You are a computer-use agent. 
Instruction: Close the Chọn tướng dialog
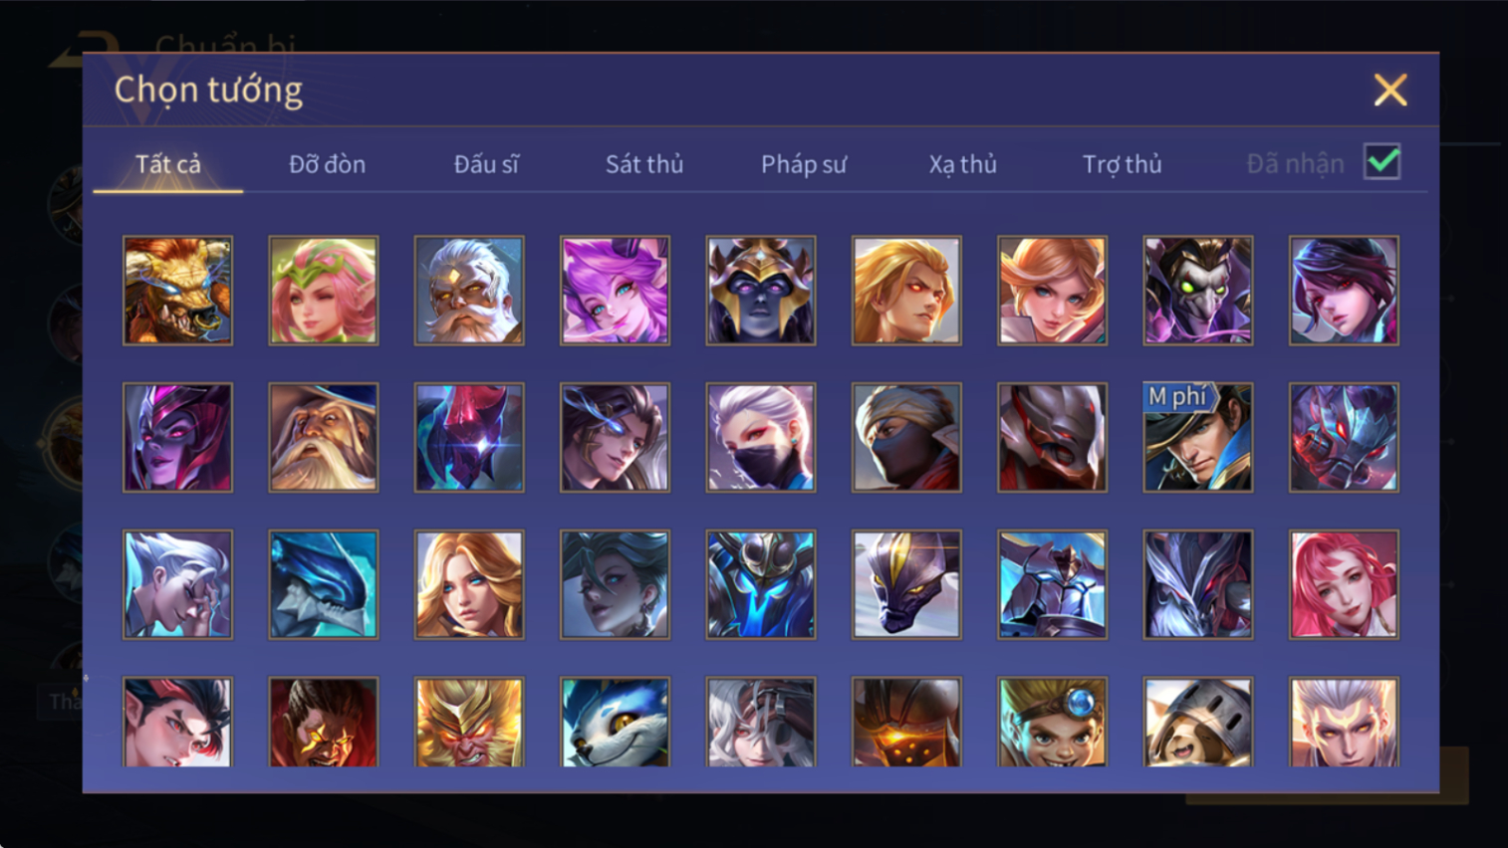pos(1390,90)
